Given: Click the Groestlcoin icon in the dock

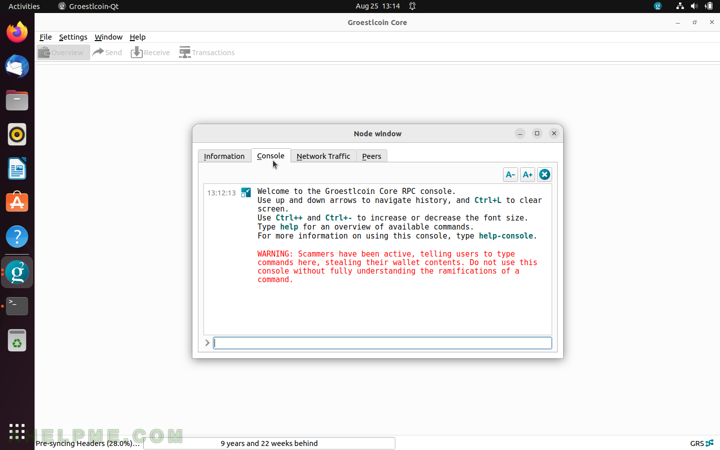Looking at the screenshot, I should click(17, 272).
